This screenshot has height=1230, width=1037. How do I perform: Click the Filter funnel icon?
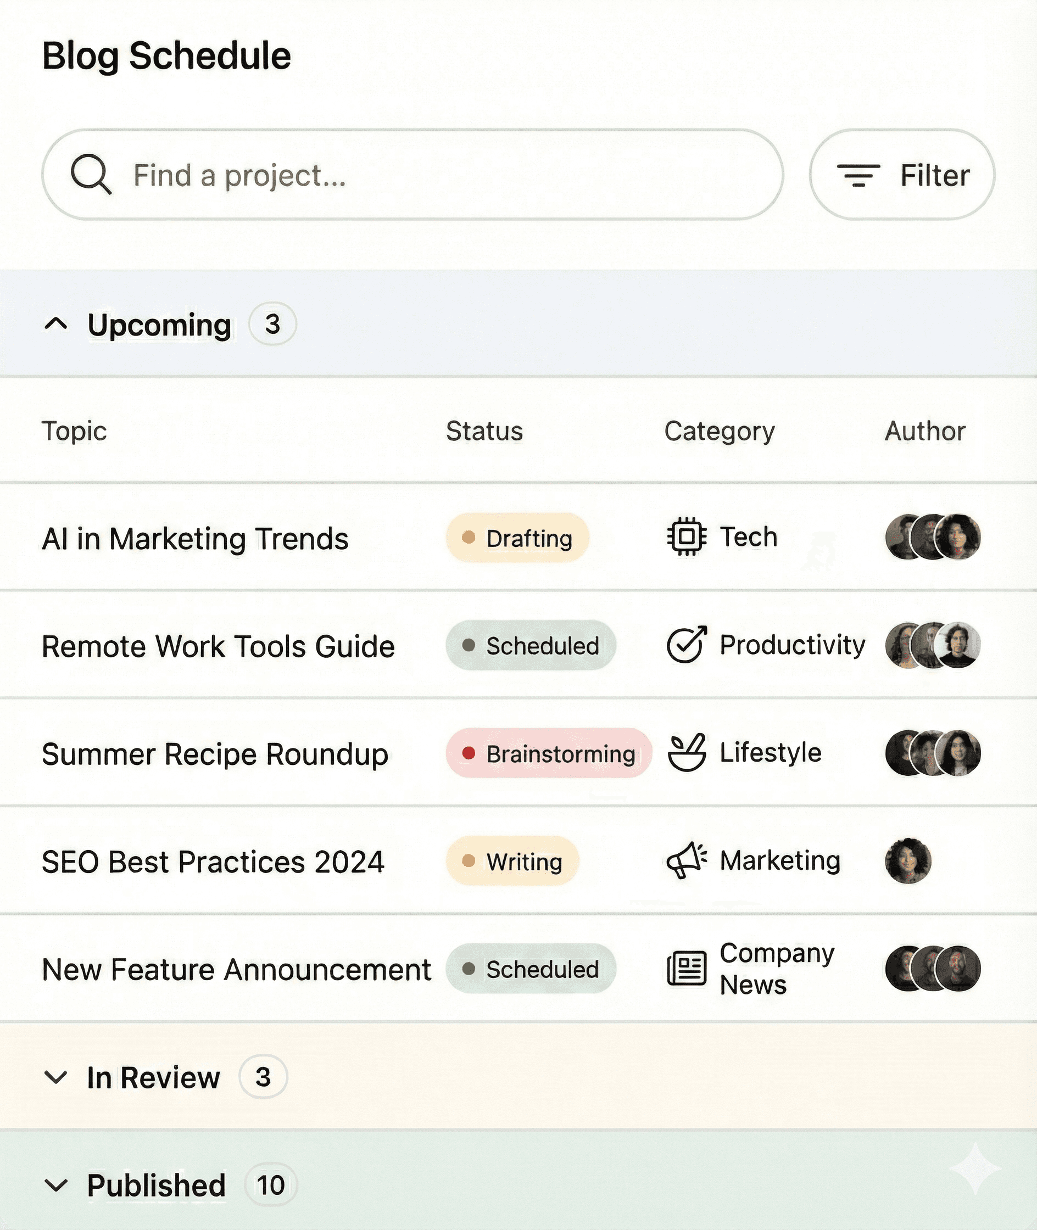pos(860,174)
